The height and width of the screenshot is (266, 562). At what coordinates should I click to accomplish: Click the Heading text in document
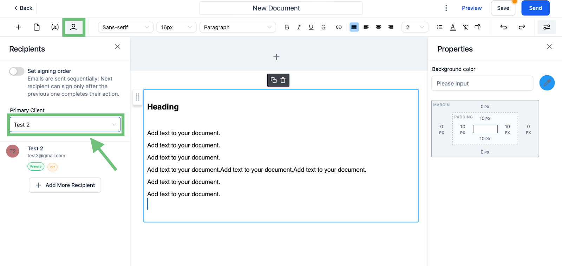click(163, 107)
